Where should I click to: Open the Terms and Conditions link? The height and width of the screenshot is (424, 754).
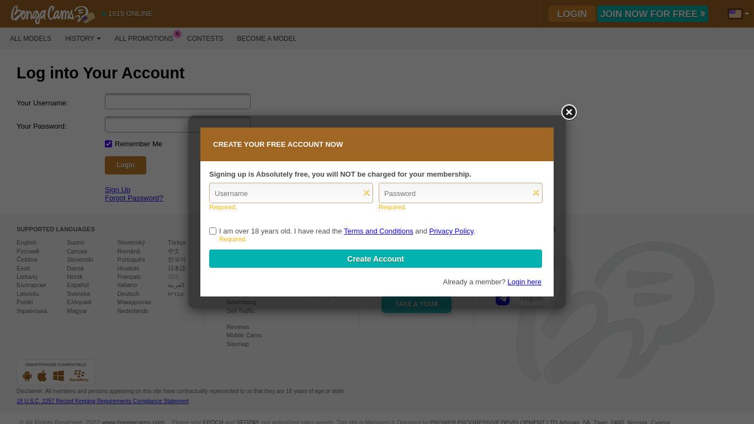pos(378,231)
